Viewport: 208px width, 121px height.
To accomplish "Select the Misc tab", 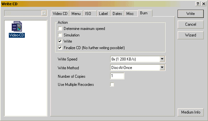I will [131, 14].
